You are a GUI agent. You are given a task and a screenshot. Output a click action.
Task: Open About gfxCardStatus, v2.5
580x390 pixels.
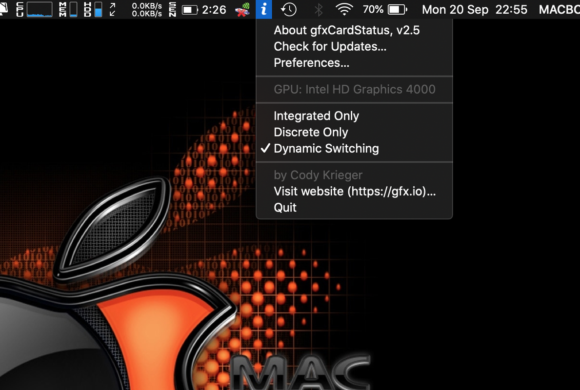coord(354,30)
